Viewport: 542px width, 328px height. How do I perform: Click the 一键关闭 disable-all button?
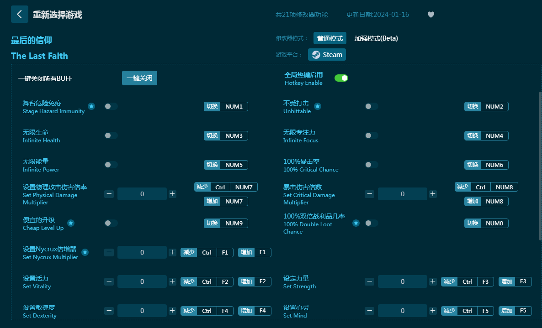[139, 78]
